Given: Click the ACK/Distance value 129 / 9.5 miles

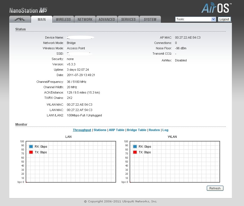Looking at the screenshot, I should pos(83,92).
